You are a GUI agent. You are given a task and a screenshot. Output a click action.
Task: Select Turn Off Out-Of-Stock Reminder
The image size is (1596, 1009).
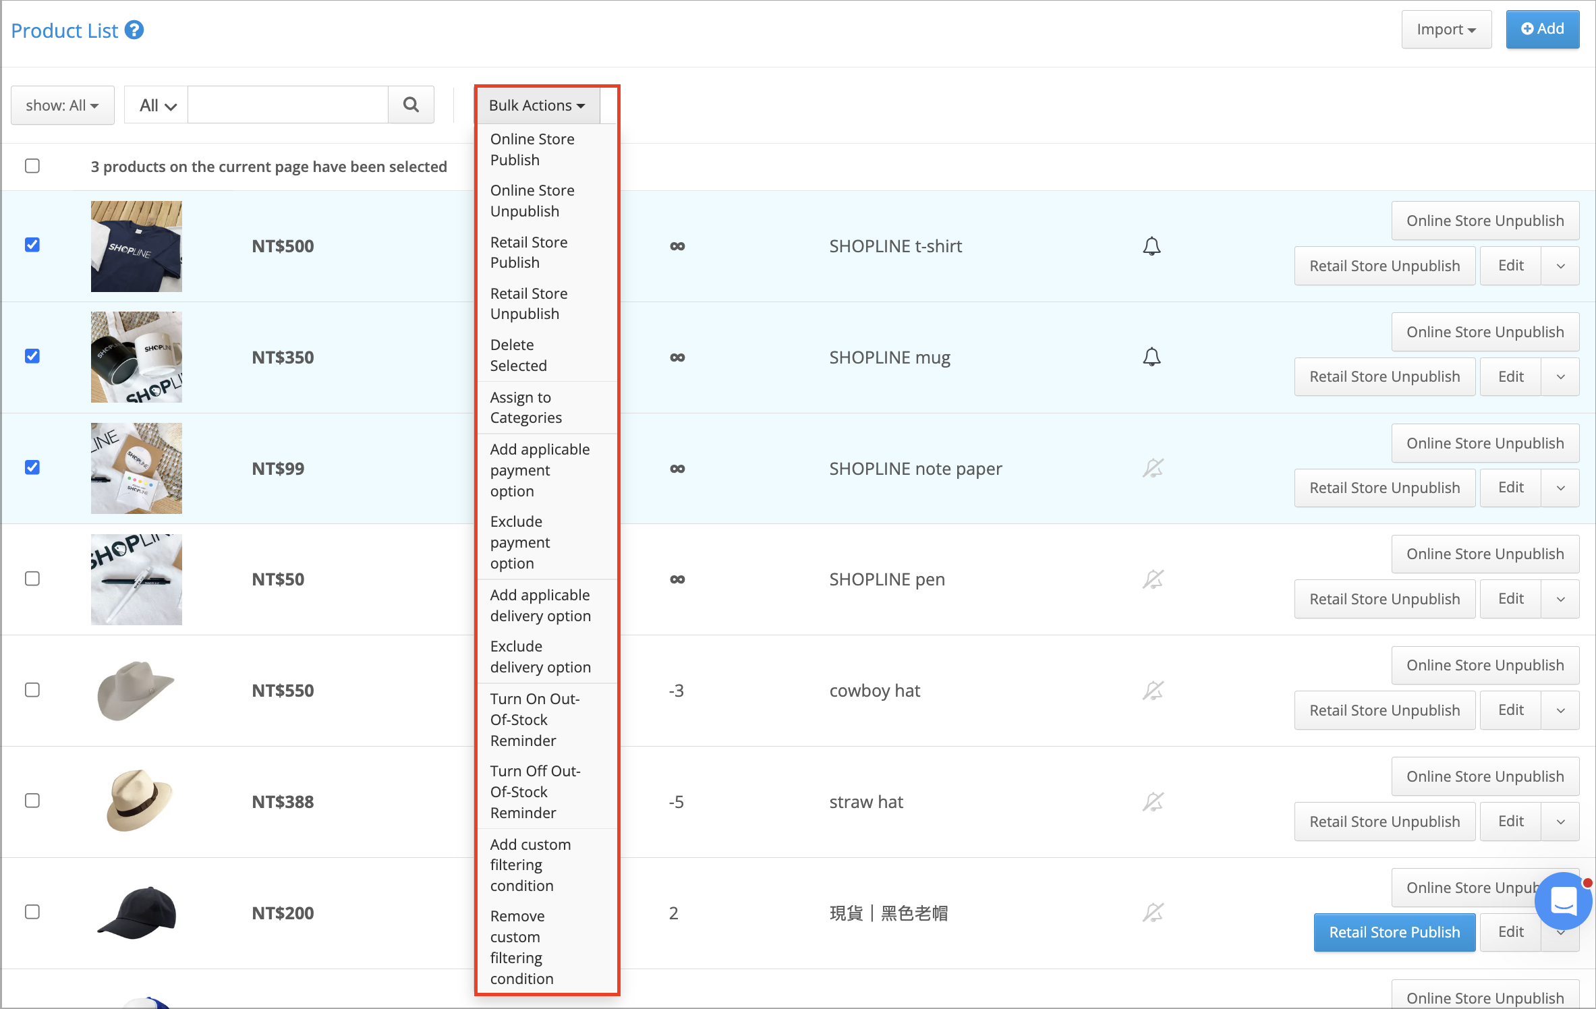coord(547,792)
